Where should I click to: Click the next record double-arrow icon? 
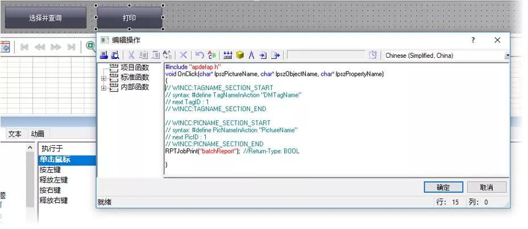(x=56, y=47)
